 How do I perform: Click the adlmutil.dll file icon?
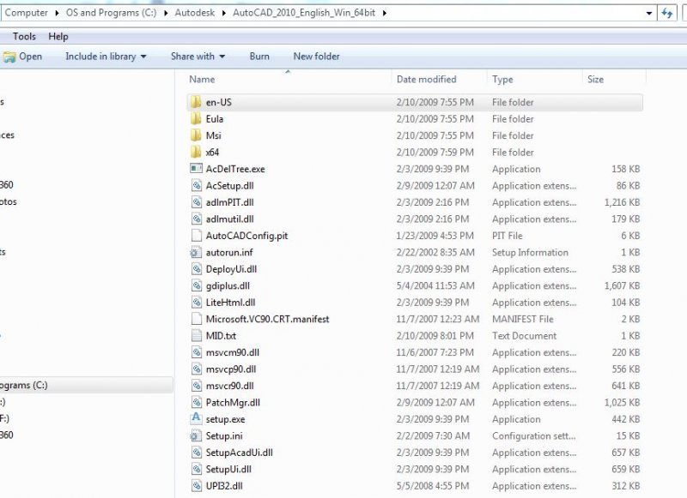point(197,219)
